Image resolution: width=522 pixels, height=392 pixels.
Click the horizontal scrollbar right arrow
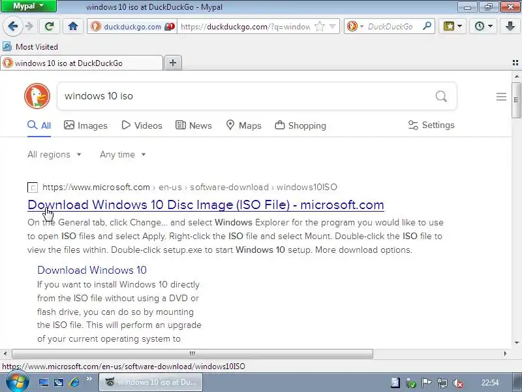coord(505,353)
